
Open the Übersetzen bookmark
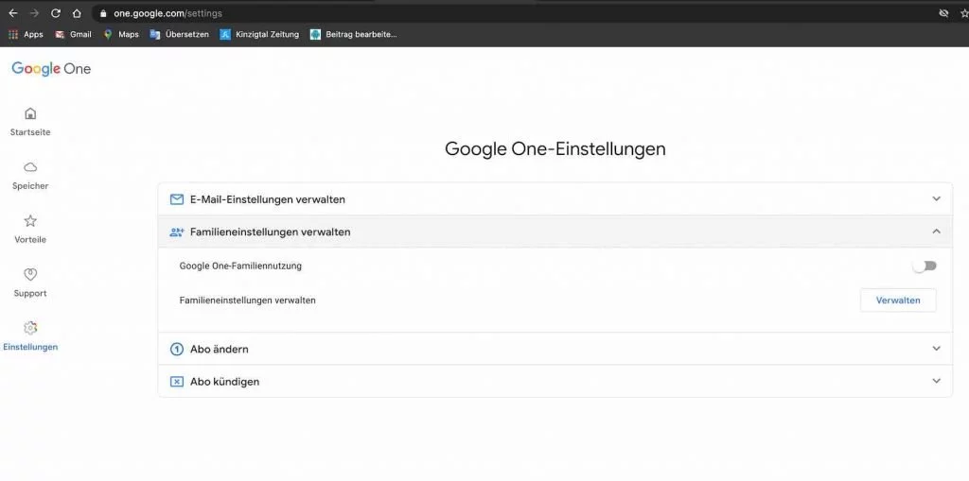click(179, 35)
